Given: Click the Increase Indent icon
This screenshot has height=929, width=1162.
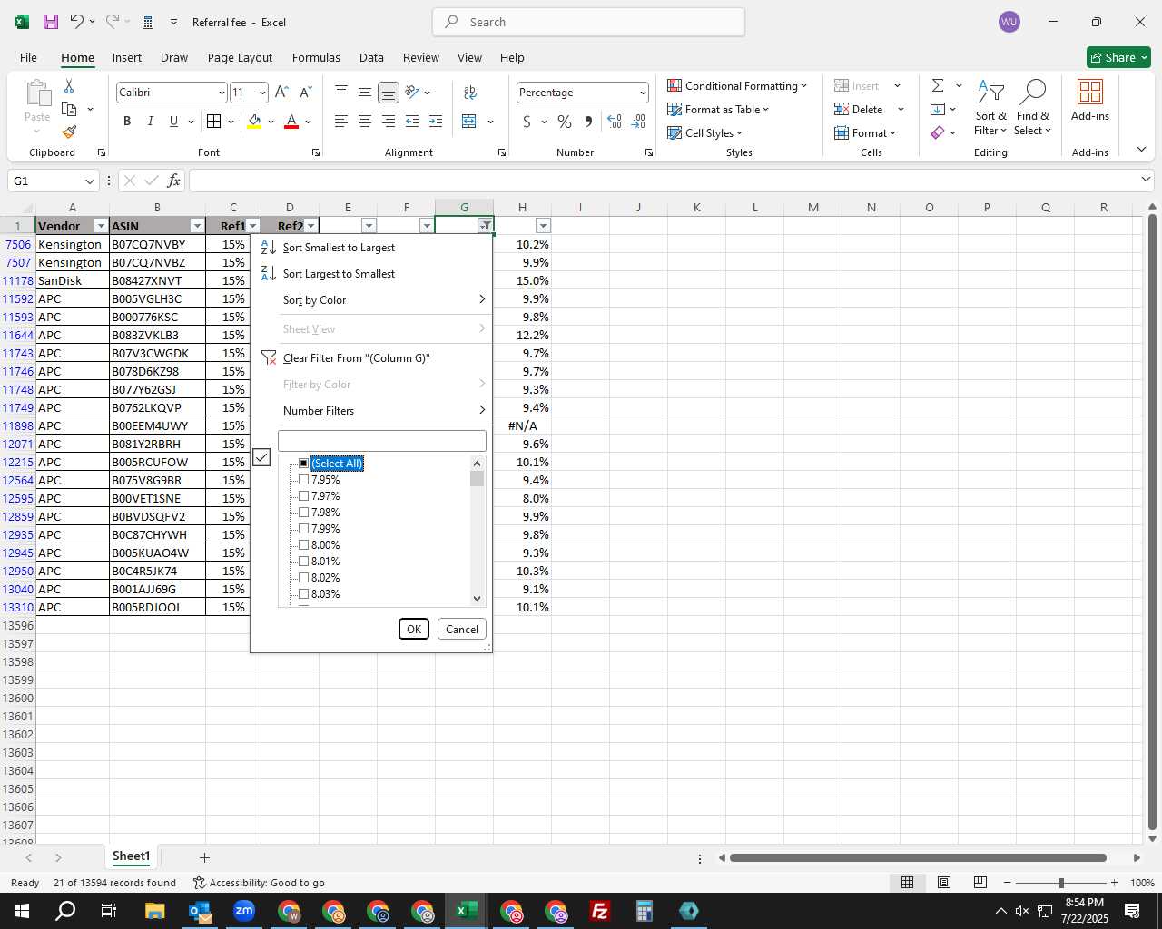Looking at the screenshot, I should click(x=436, y=122).
